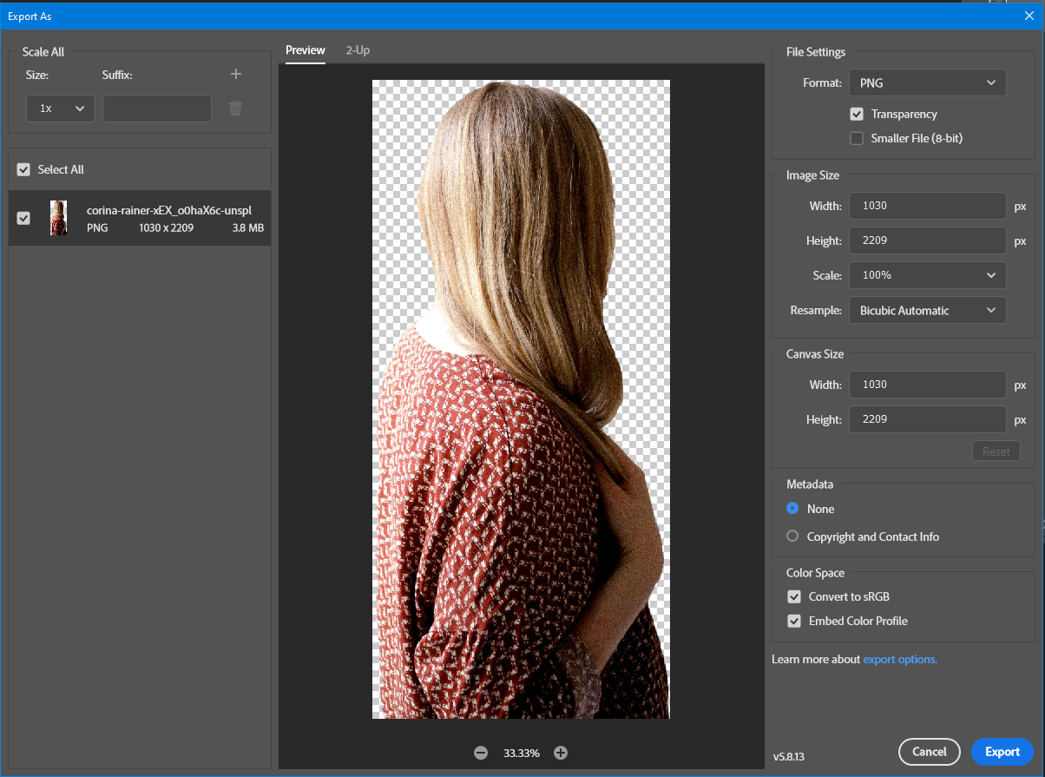Screen dimensions: 1045x777
Task: Disable Convert to sRGB checkbox
Action: (x=794, y=596)
